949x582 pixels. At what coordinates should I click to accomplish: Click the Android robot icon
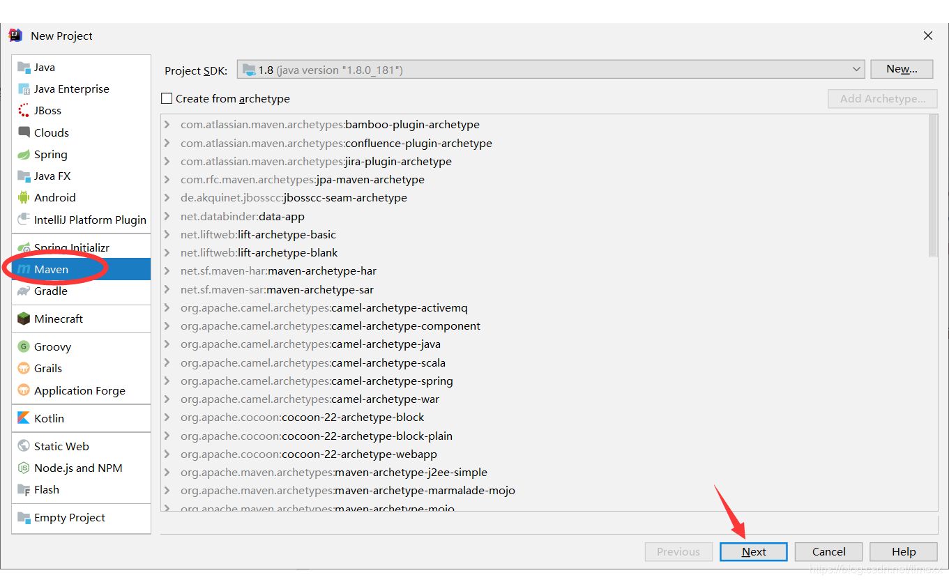point(24,198)
